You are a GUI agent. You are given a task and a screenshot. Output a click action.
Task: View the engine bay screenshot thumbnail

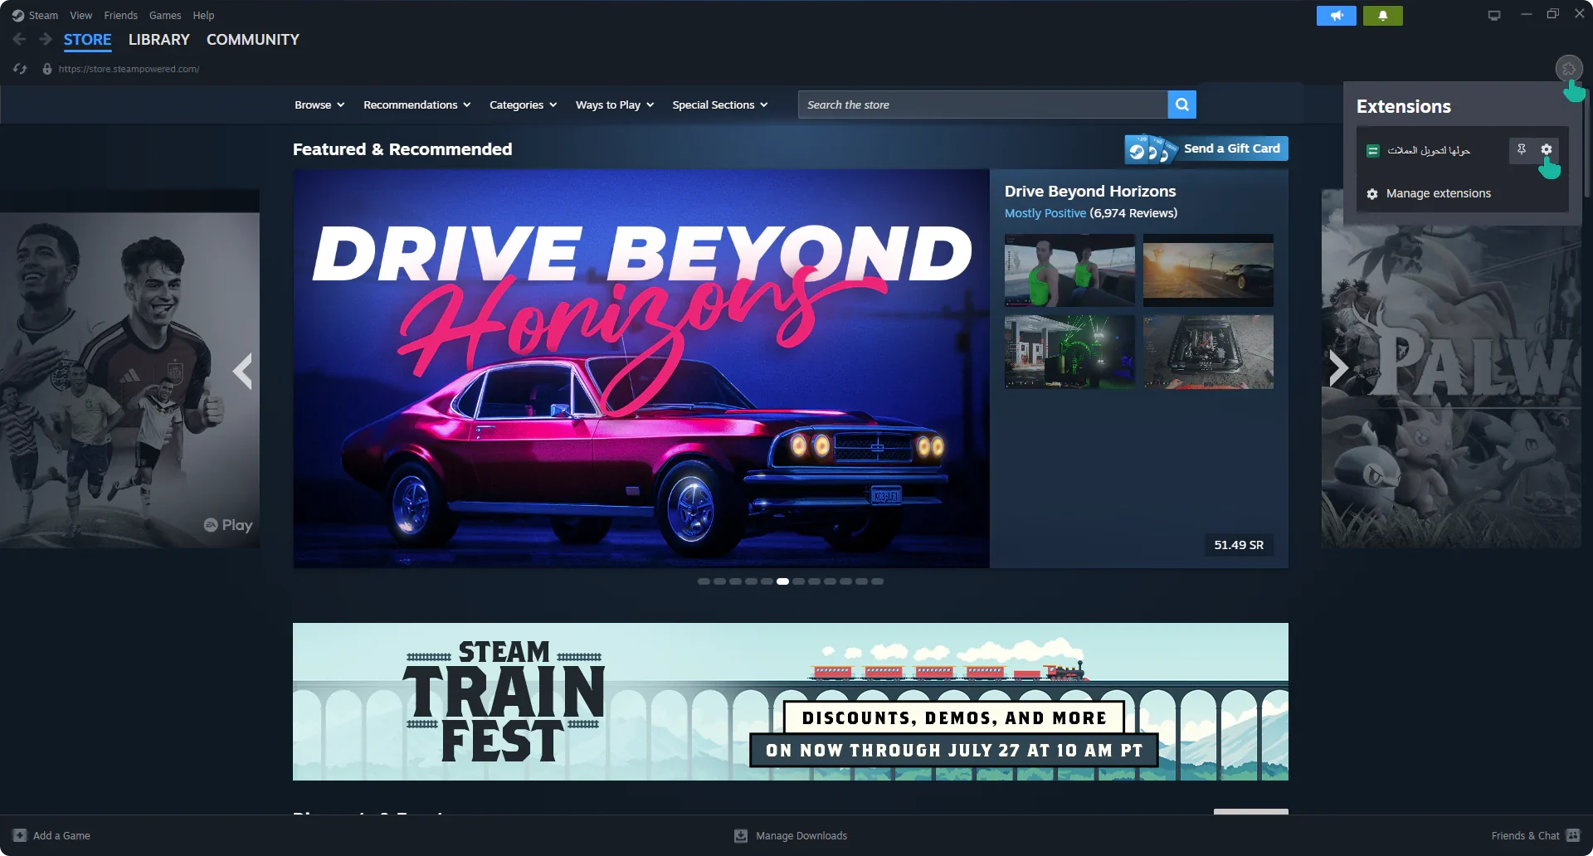pyautogui.click(x=1208, y=352)
